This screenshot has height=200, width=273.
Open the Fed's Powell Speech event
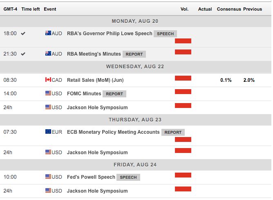(91, 177)
